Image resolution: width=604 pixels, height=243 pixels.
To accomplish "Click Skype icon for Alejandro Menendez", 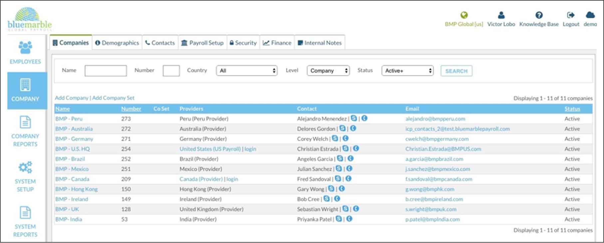I will 354,118.
